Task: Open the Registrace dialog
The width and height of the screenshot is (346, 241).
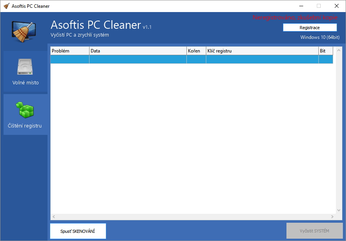Action: click(309, 27)
